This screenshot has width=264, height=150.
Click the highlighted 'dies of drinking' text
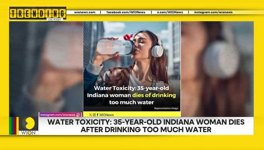[x=154, y=95]
